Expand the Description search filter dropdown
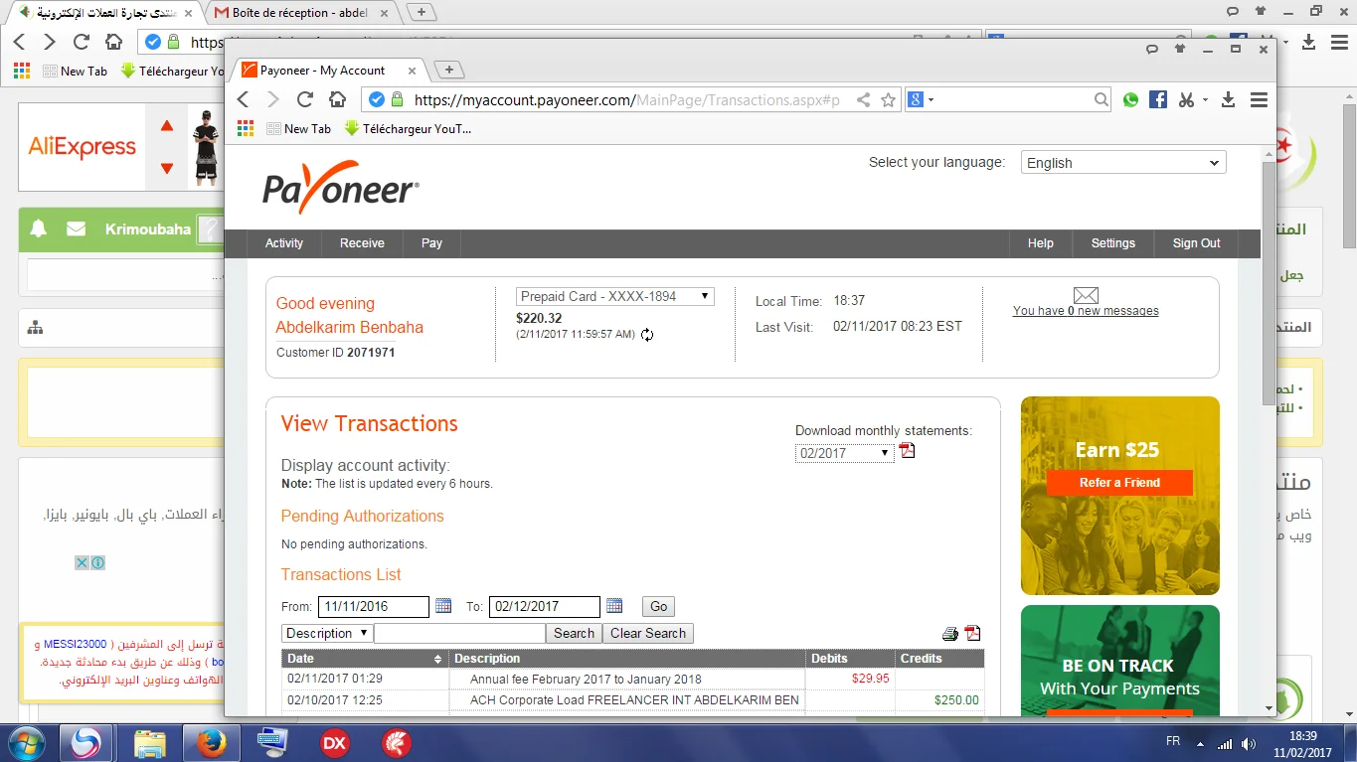The image size is (1357, 762). pyautogui.click(x=327, y=633)
